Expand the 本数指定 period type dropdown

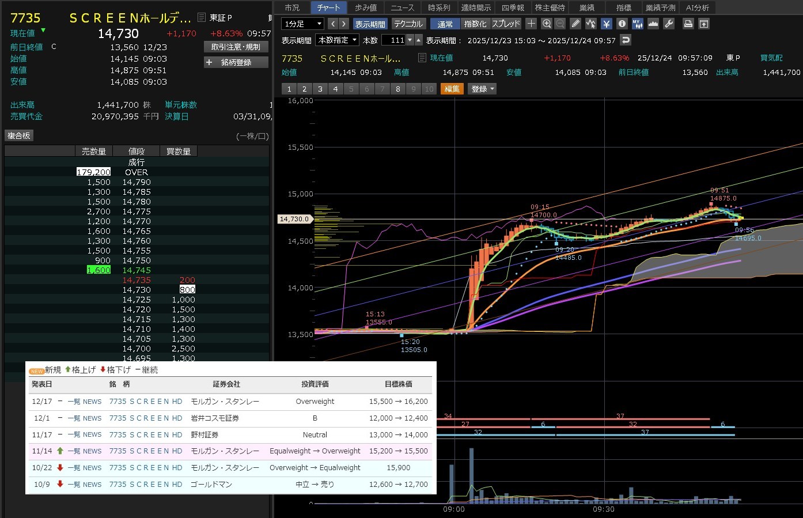[338, 40]
